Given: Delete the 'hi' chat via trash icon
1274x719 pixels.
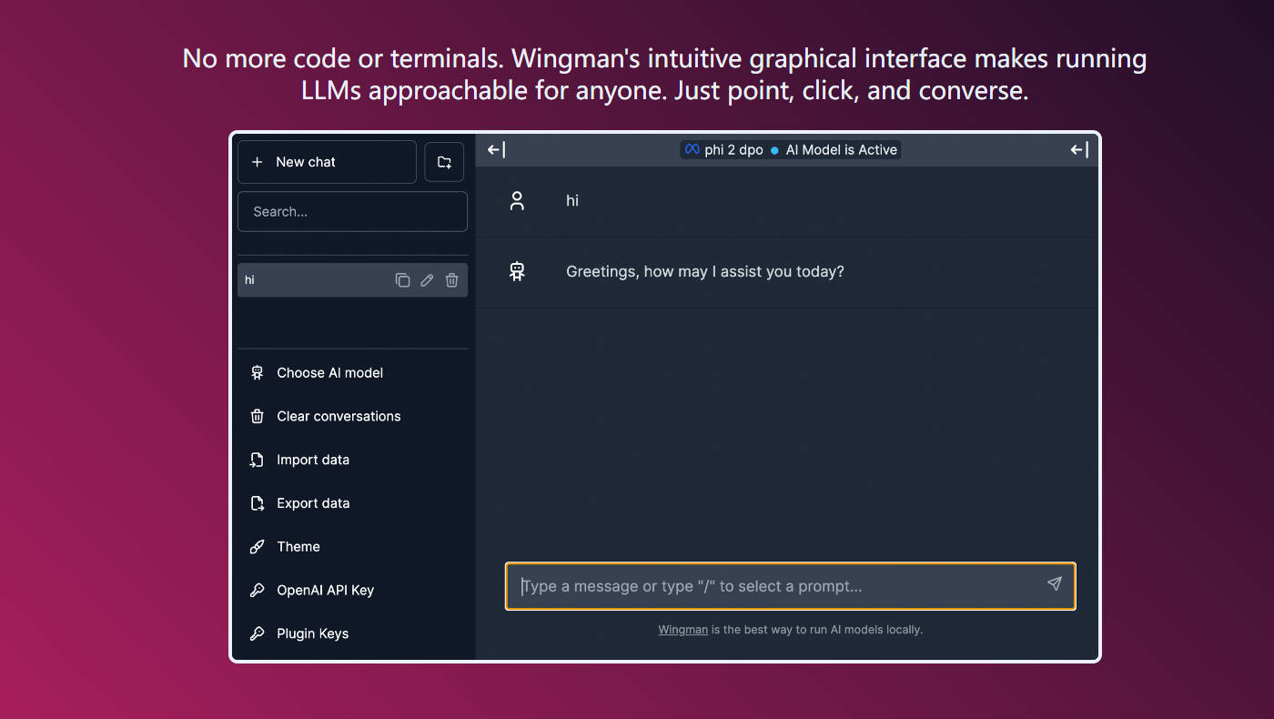Looking at the screenshot, I should 451,279.
